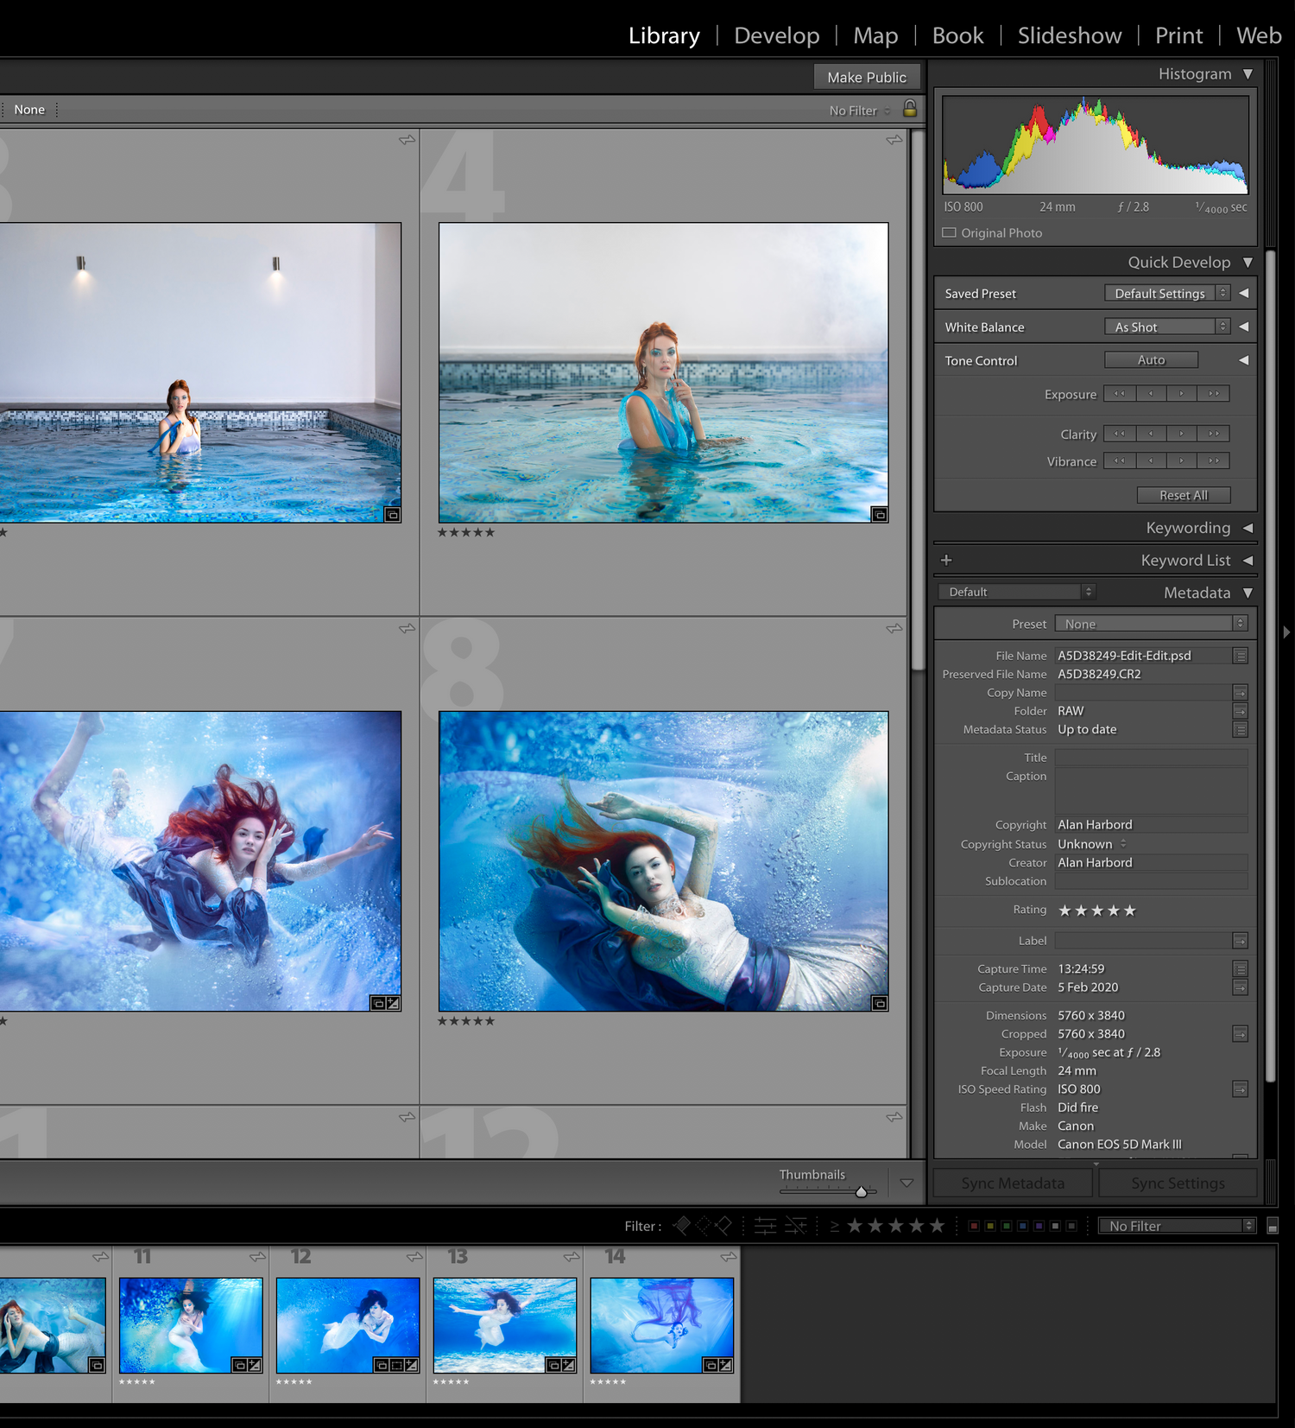Filter by yellow color label
Image resolution: width=1295 pixels, height=1428 pixels.
(990, 1226)
